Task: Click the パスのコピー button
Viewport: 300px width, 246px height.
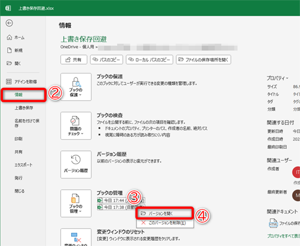Action: pyautogui.click(x=107, y=60)
